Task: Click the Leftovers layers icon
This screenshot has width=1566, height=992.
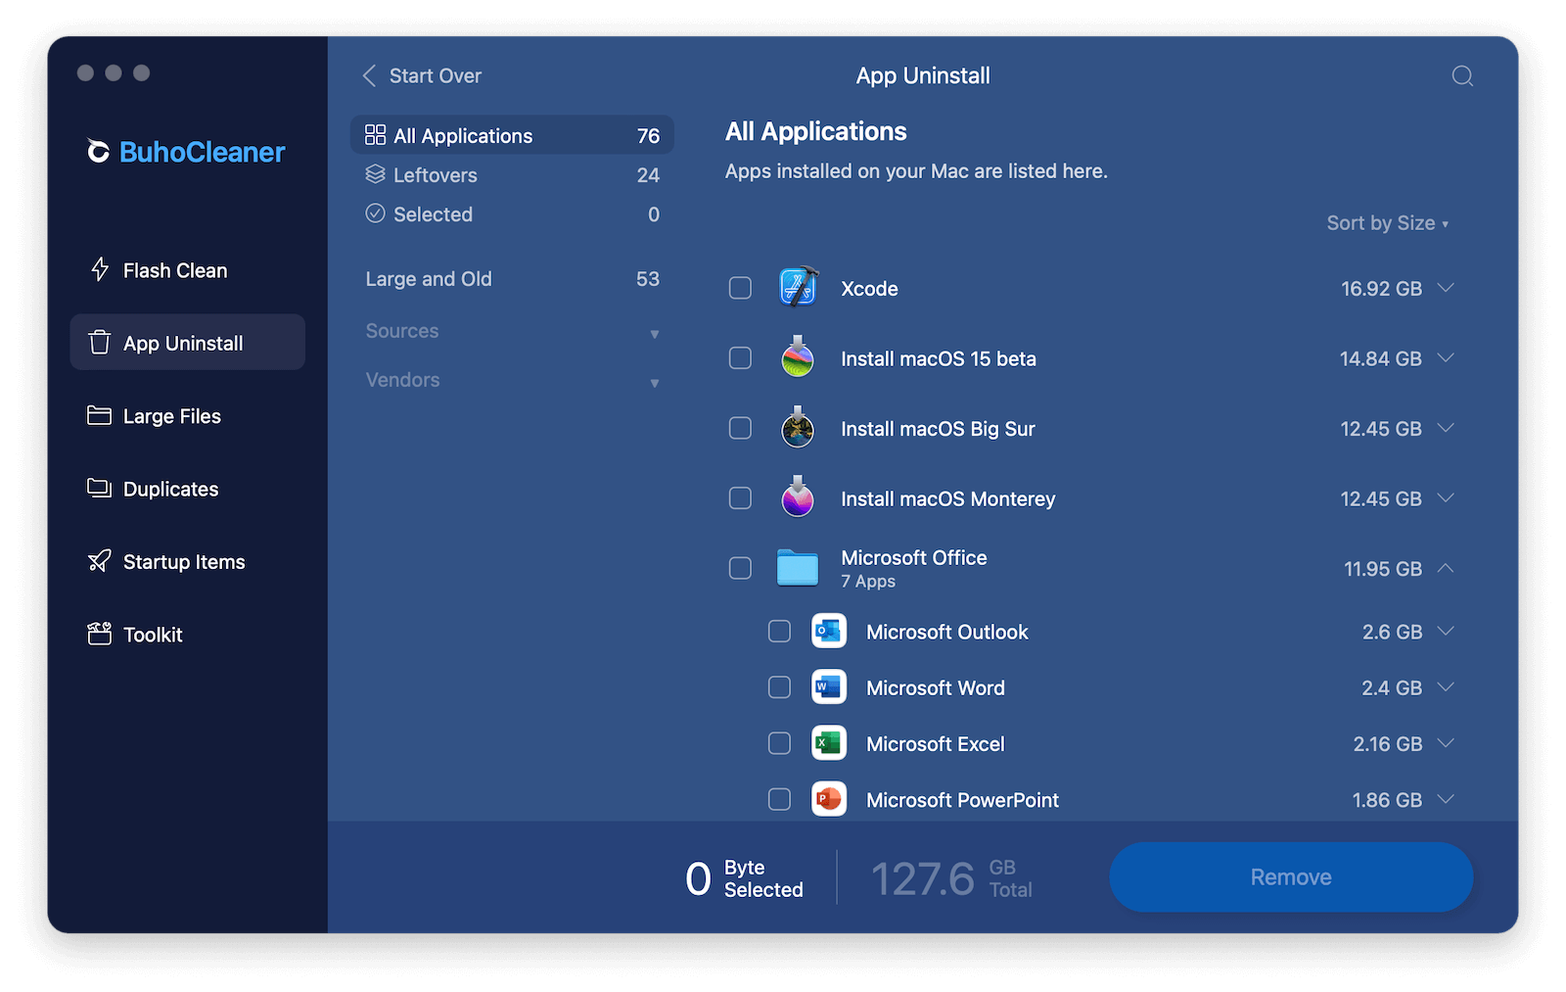Action: point(375,174)
